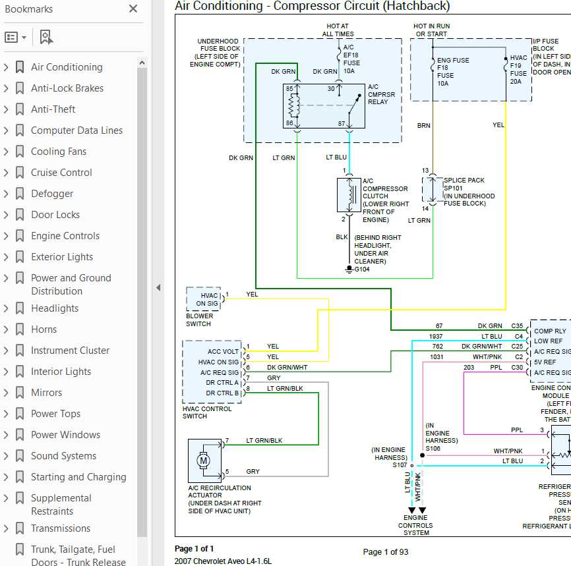Open the Cooling Fans bookmark label
Image resolution: width=571 pixels, height=566 pixels.
click(59, 152)
